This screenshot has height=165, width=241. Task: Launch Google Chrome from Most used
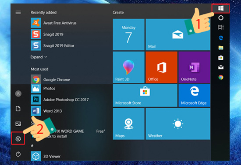[x=50, y=79]
